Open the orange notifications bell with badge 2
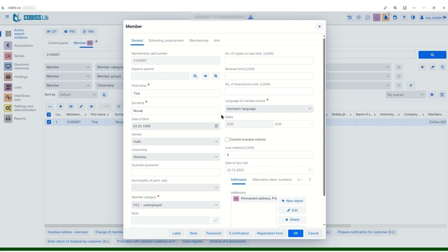This screenshot has height=252, width=448. point(386,17)
